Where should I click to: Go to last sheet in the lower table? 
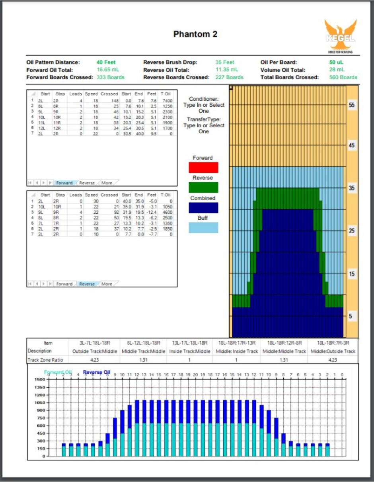tap(51, 284)
